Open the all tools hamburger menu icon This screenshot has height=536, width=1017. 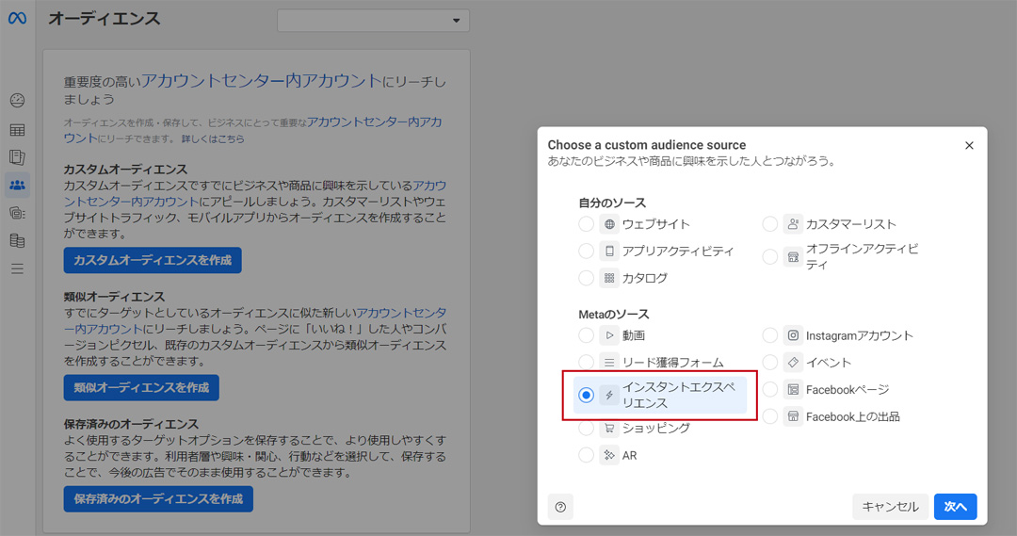click(17, 268)
